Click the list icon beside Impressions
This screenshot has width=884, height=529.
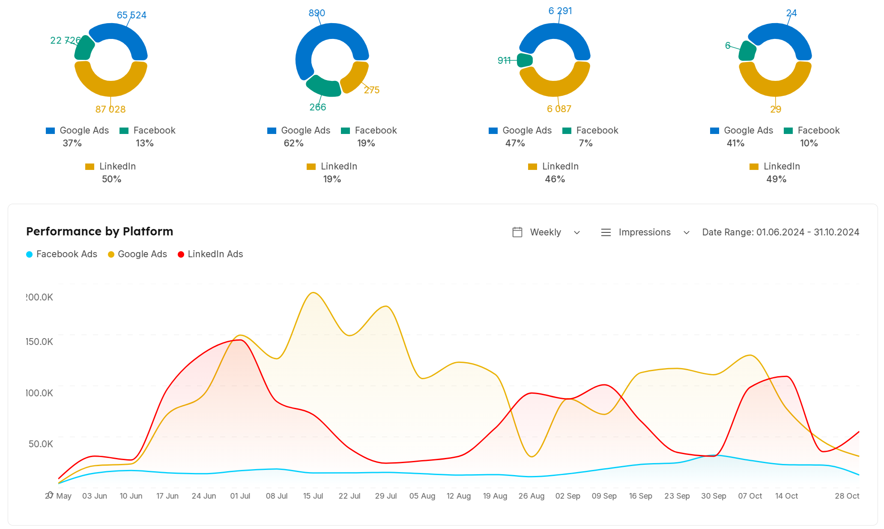click(606, 232)
